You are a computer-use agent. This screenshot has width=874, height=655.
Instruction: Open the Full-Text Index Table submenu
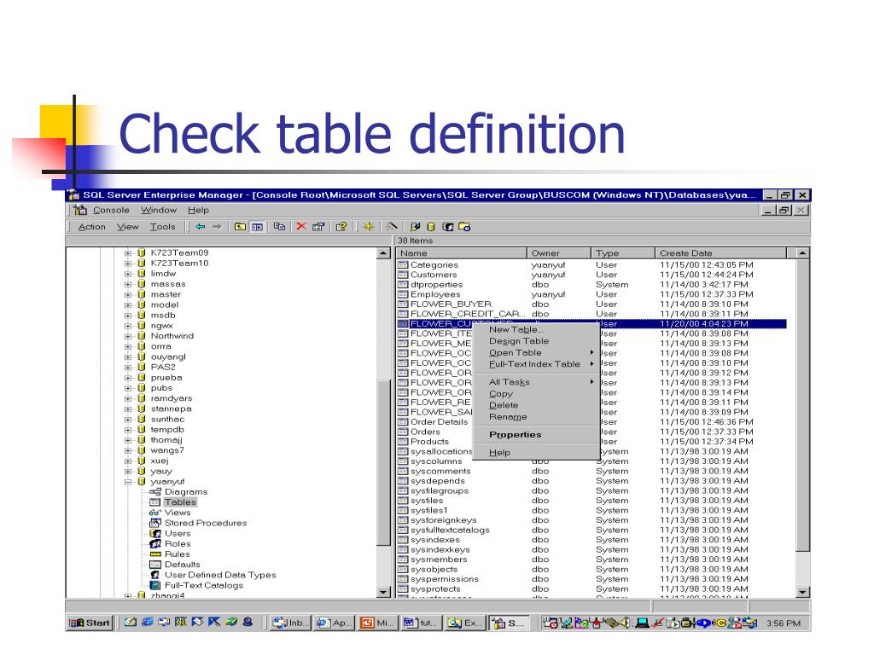click(534, 364)
